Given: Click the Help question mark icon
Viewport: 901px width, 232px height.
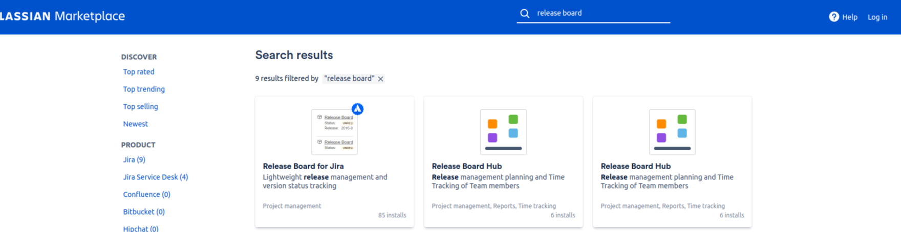Looking at the screenshot, I should pos(834,17).
